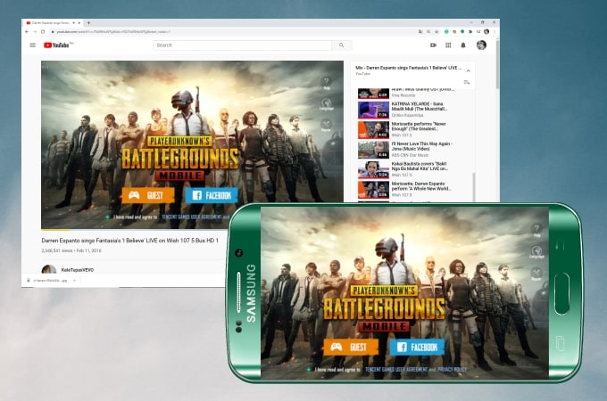Click the magnifier search button

341,45
